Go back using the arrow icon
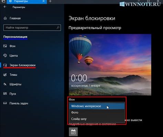 coord(5,7)
